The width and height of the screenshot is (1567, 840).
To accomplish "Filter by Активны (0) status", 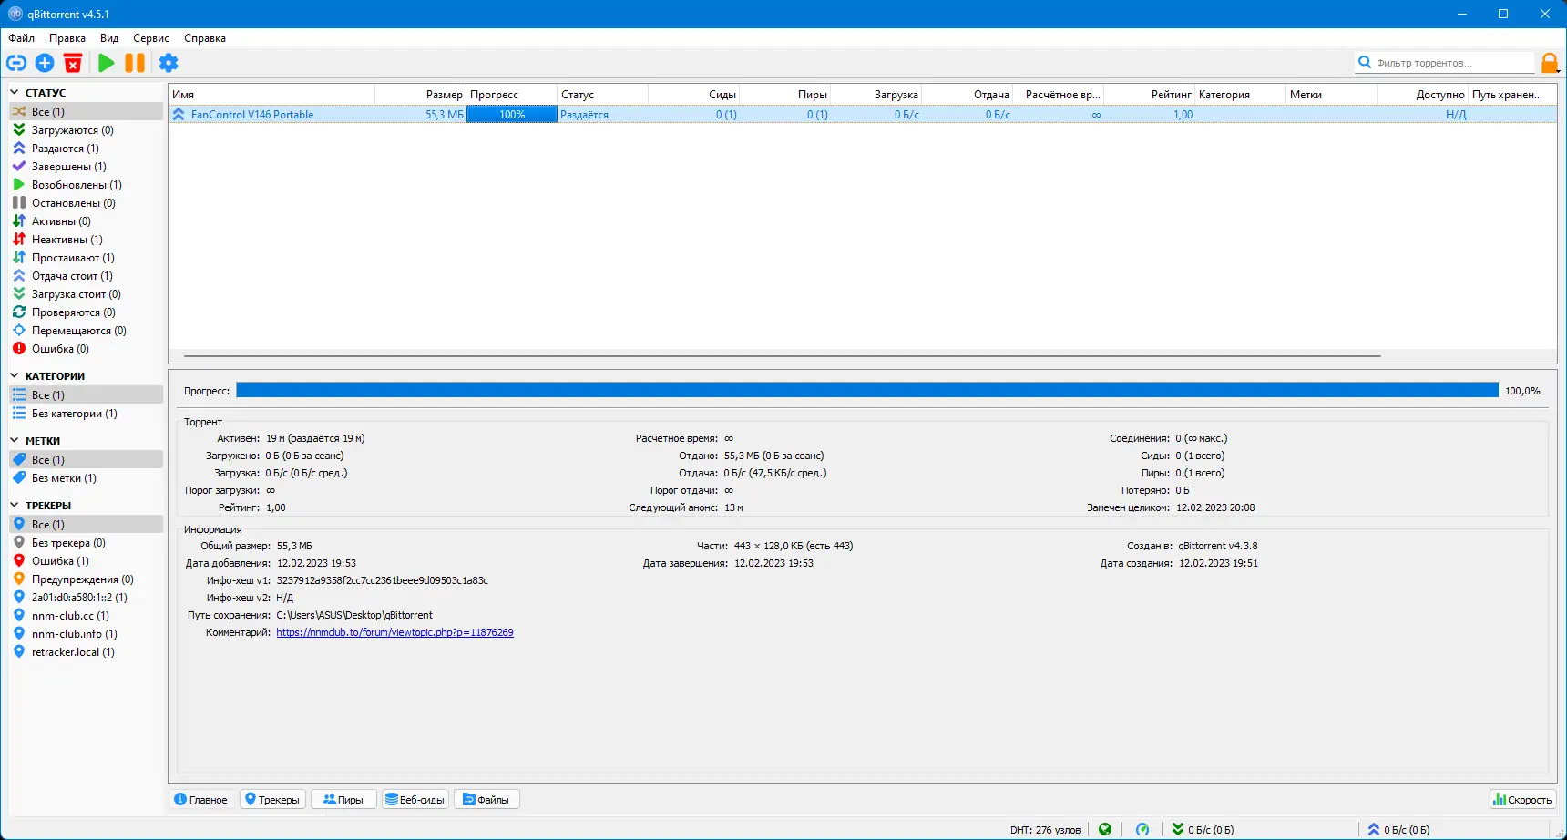I will 86,221.
